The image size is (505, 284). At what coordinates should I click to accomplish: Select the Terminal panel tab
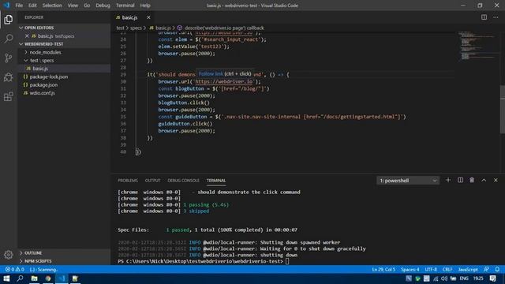(216, 181)
